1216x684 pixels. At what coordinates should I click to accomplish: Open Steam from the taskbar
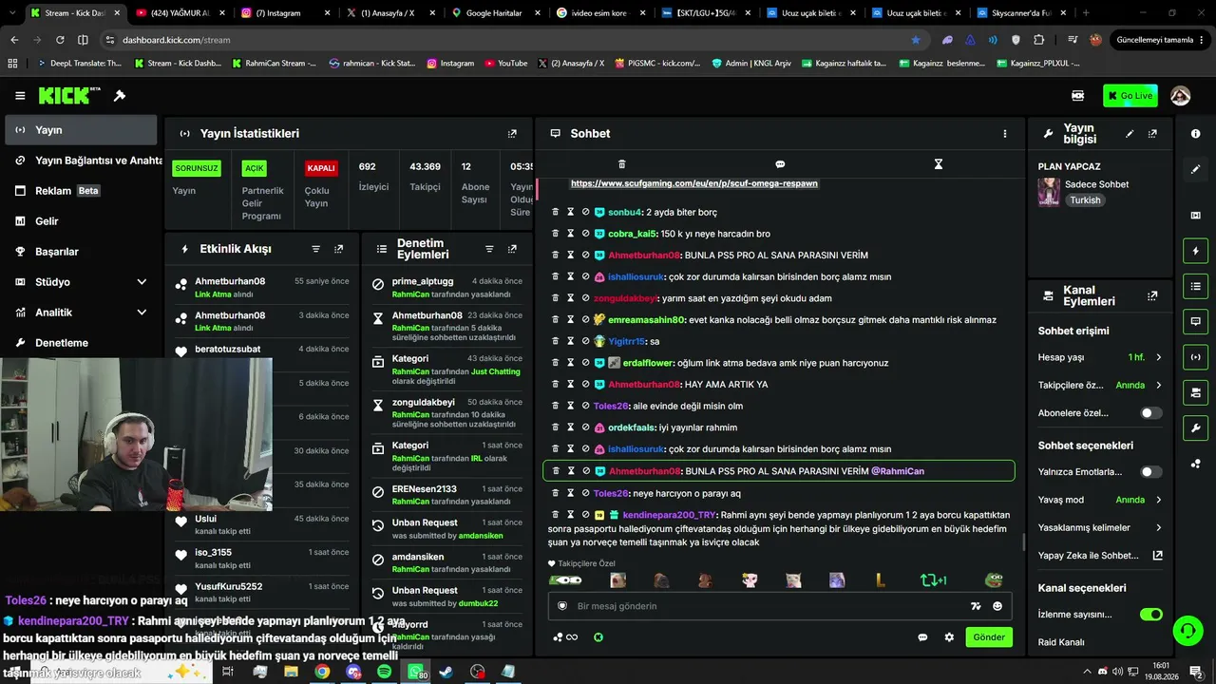[446, 672]
